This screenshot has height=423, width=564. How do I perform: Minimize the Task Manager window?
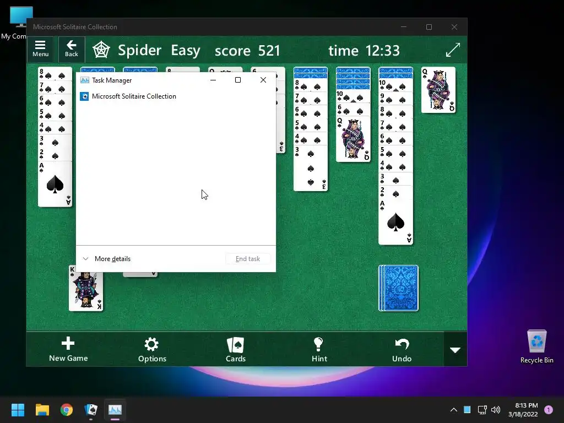[x=213, y=80]
